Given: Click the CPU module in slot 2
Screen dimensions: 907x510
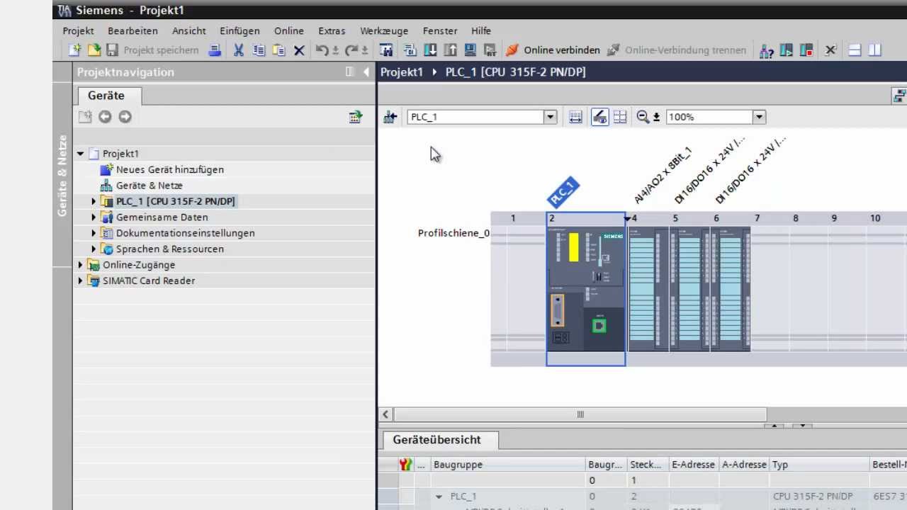Looking at the screenshot, I should coord(586,289).
